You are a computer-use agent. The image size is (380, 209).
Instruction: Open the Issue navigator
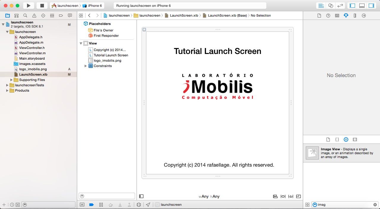point(34,15)
